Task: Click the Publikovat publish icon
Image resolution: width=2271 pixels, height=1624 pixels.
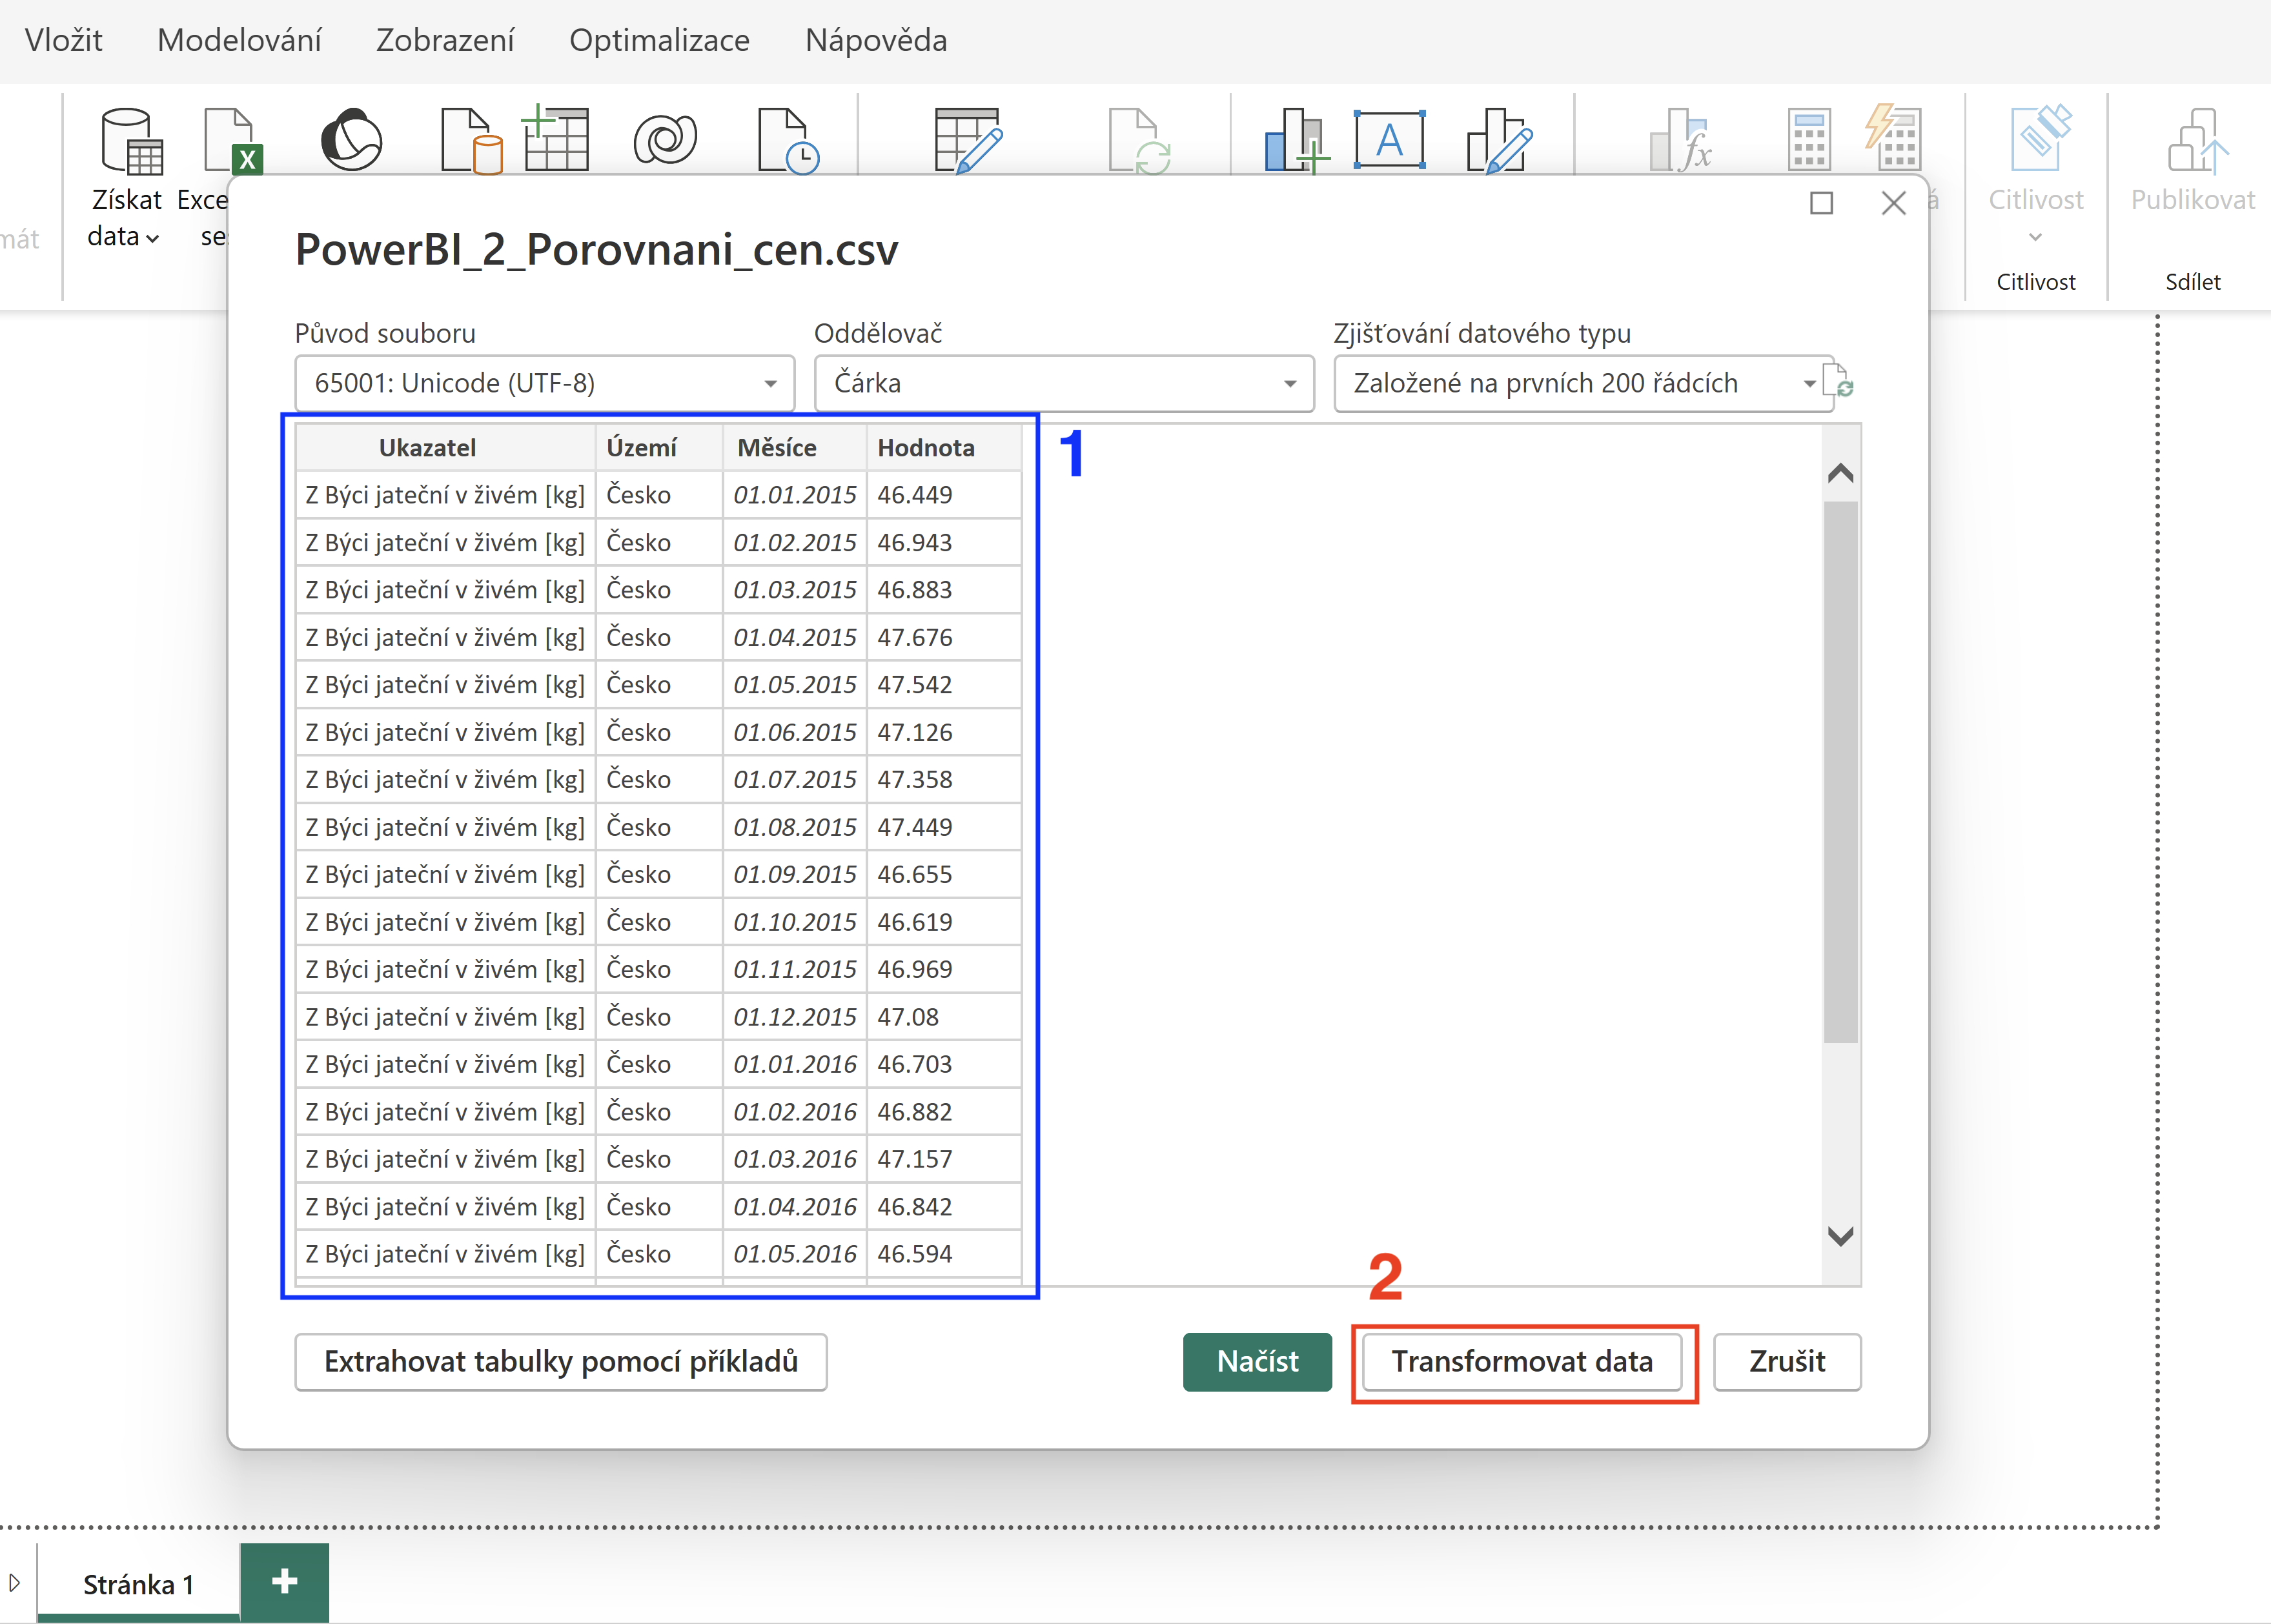Action: coord(2197,140)
